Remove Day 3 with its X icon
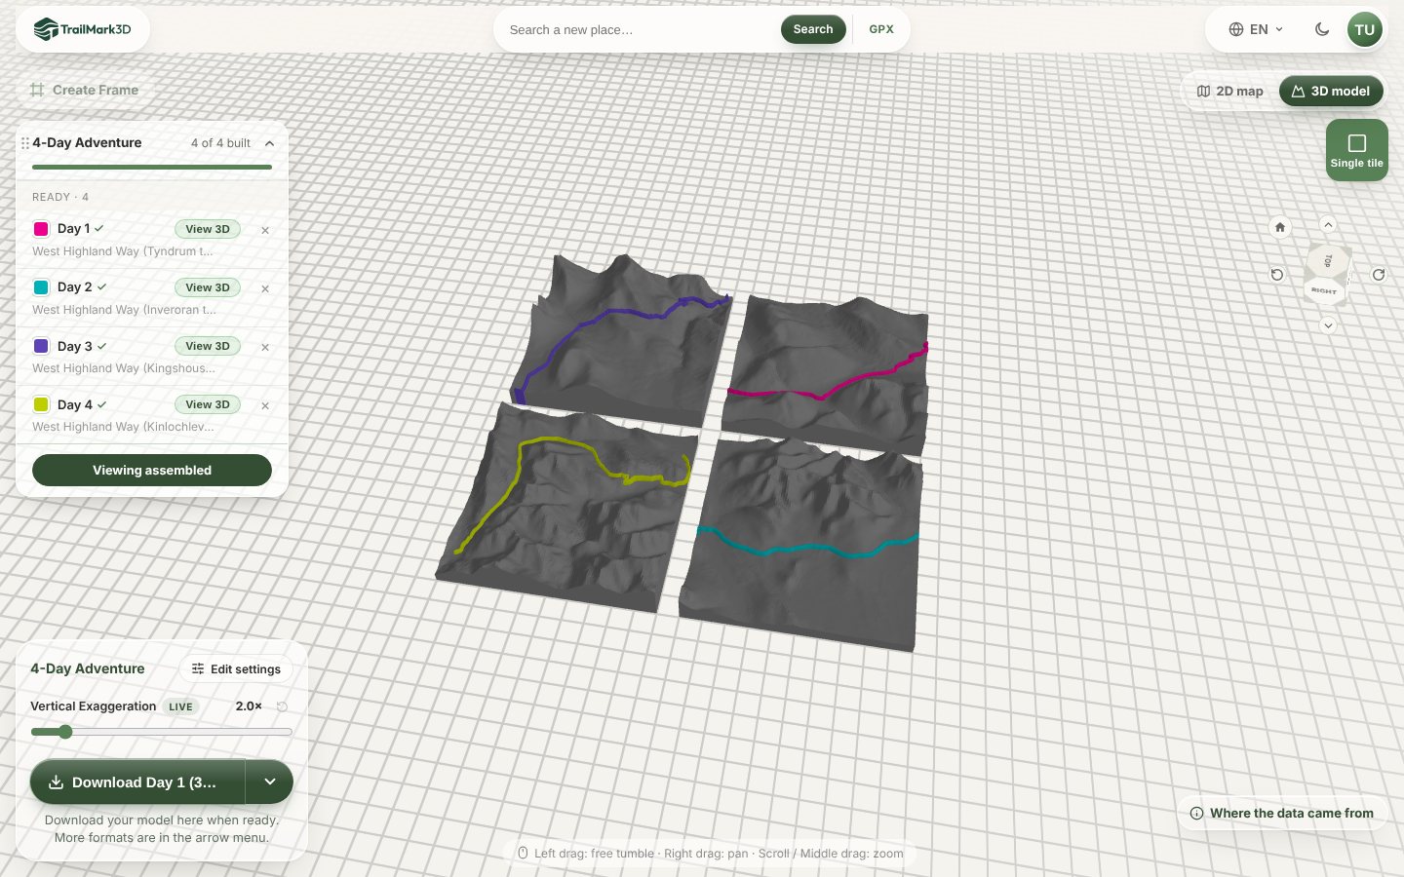 pyautogui.click(x=265, y=348)
